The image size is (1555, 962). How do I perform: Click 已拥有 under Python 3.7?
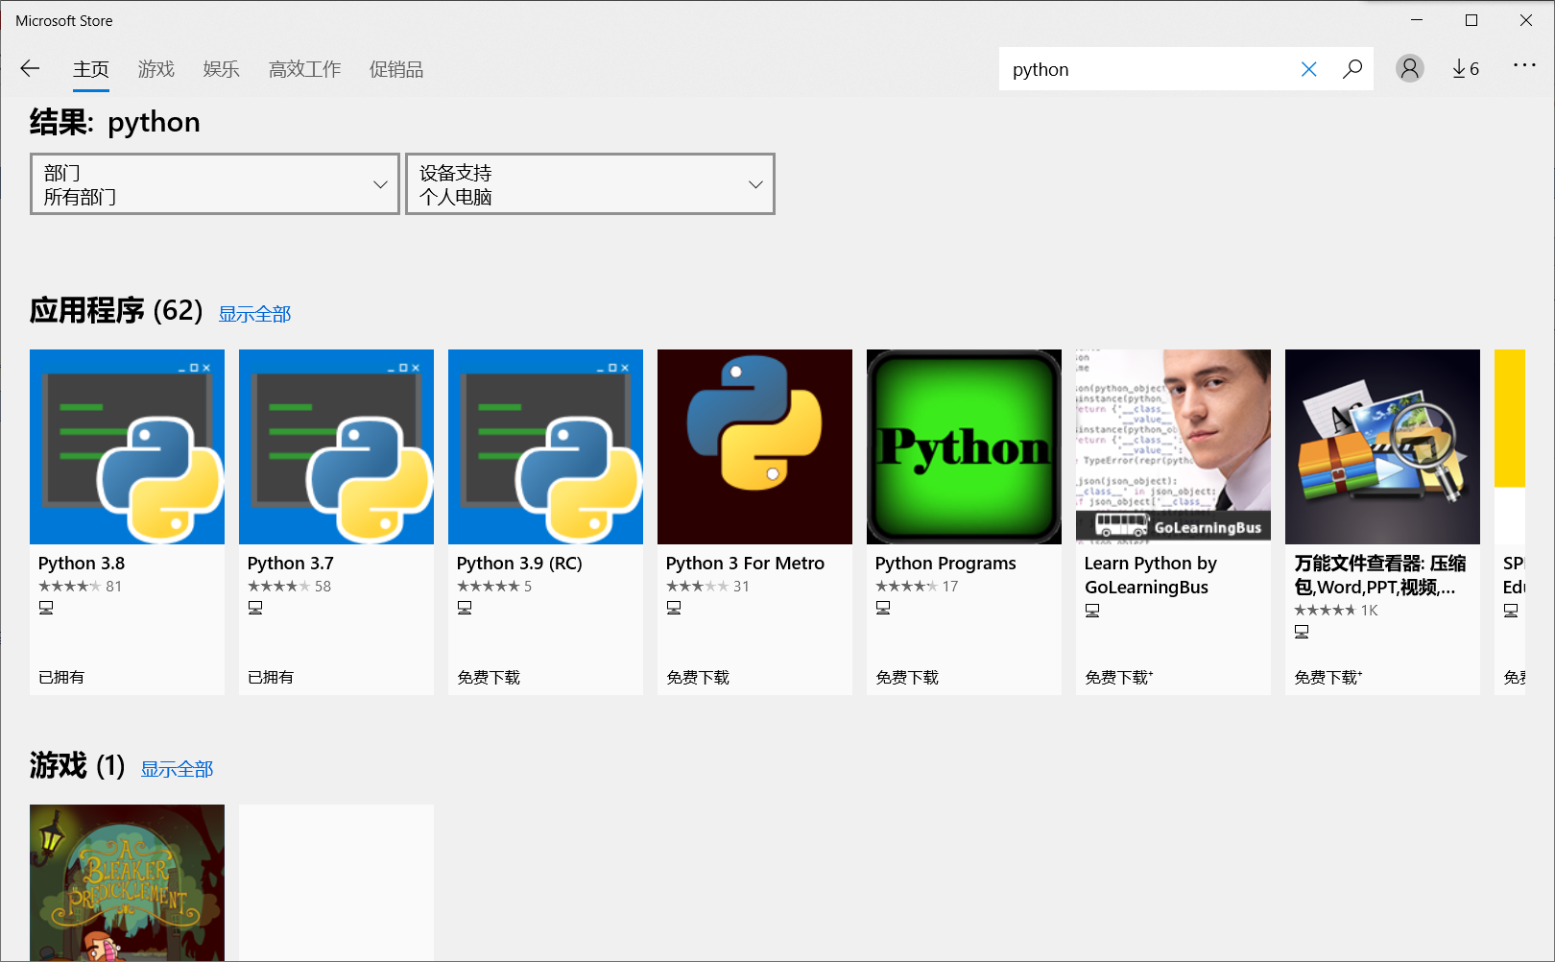coord(271,677)
